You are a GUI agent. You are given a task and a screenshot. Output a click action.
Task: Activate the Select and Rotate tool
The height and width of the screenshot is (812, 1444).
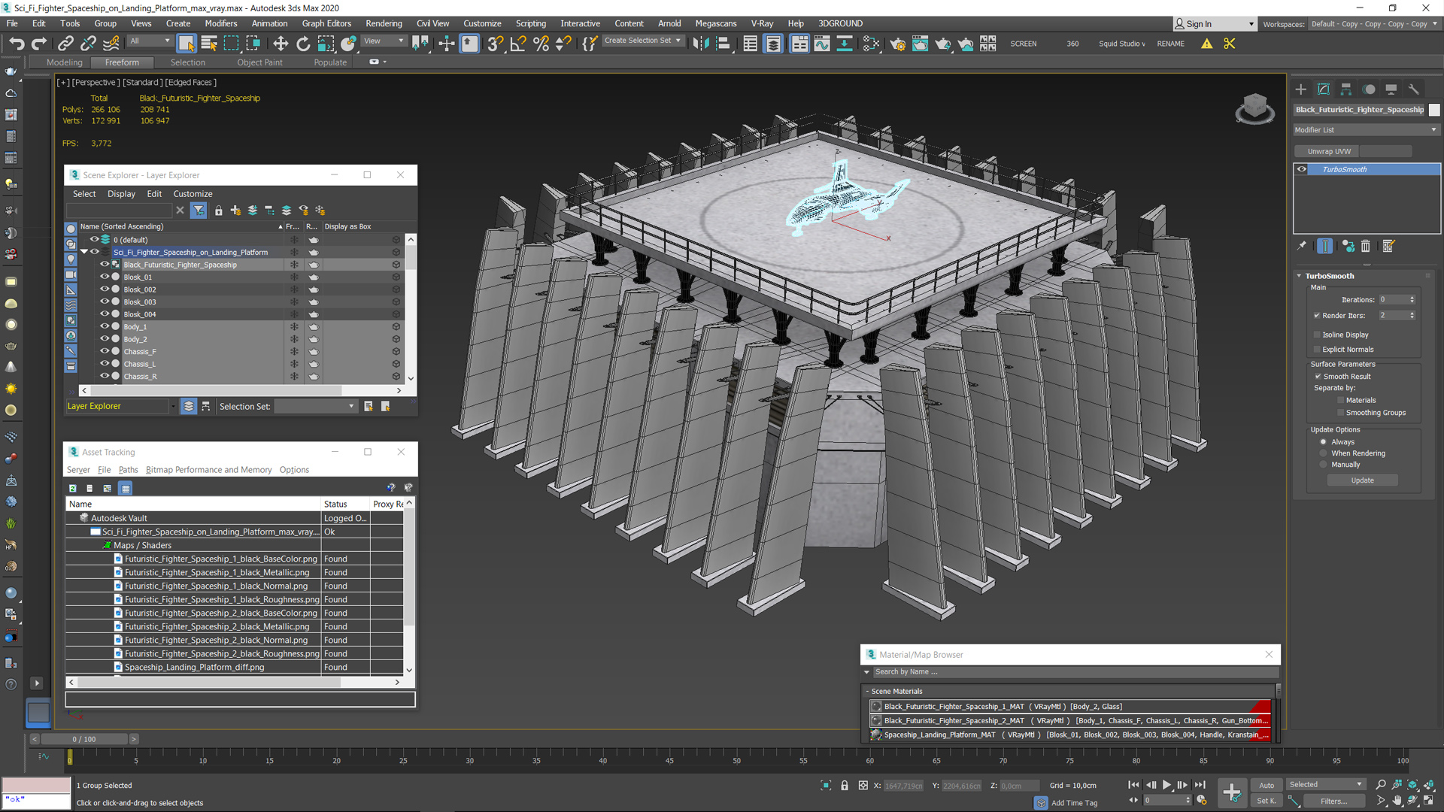click(x=303, y=44)
